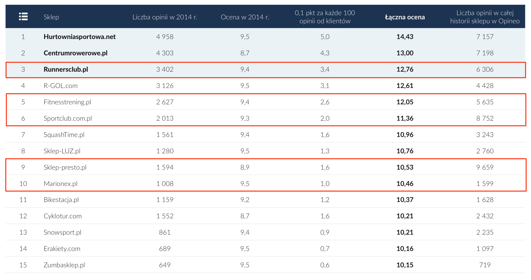Click the Sklep-LUZ.pl shop name
This screenshot has height=280, width=531.
click(x=62, y=151)
